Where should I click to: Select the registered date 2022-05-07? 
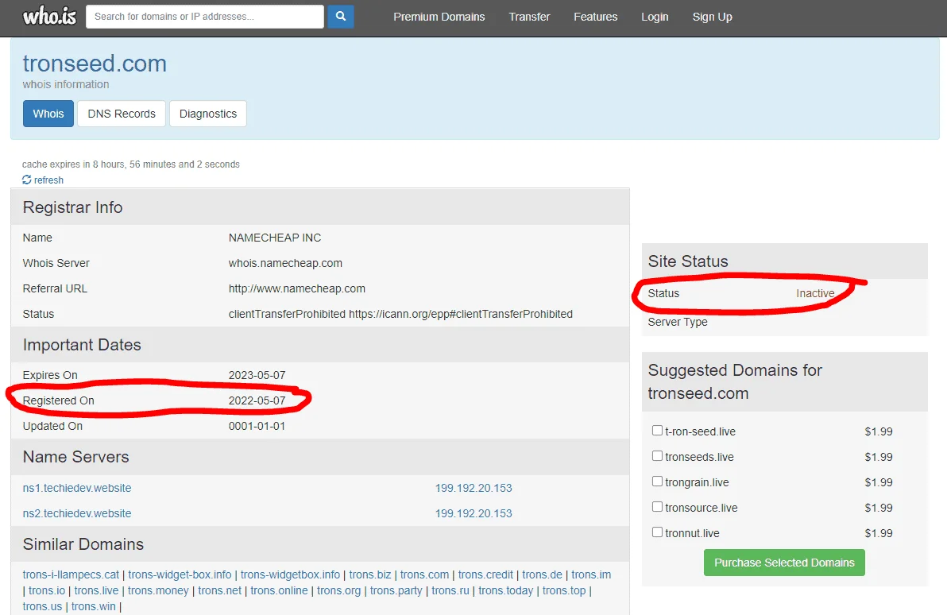pos(257,400)
